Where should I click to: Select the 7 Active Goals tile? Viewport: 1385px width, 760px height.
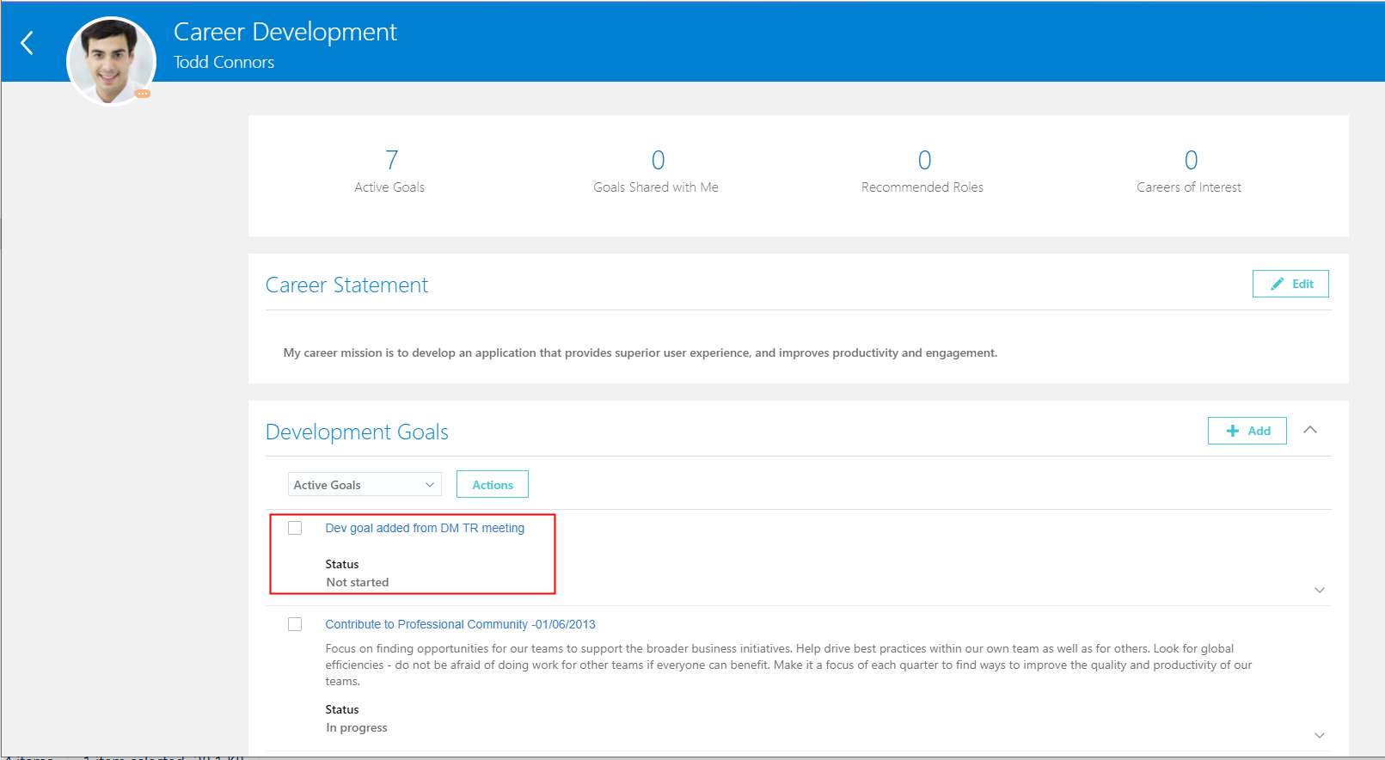(390, 171)
